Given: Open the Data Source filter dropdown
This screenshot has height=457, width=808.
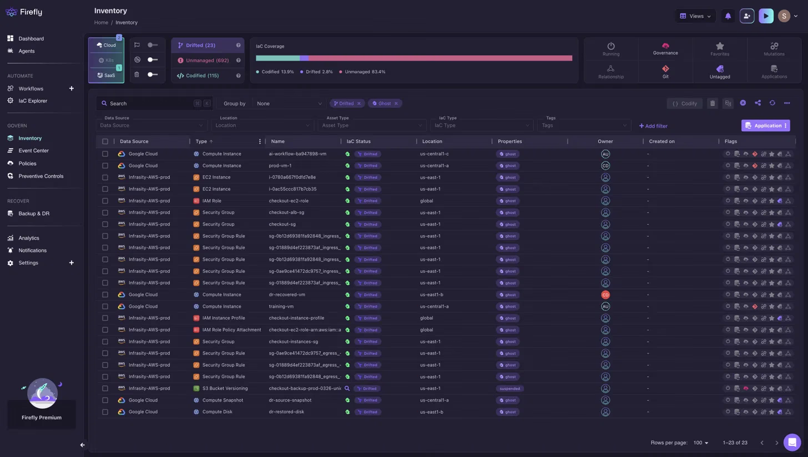Looking at the screenshot, I should [x=152, y=125].
